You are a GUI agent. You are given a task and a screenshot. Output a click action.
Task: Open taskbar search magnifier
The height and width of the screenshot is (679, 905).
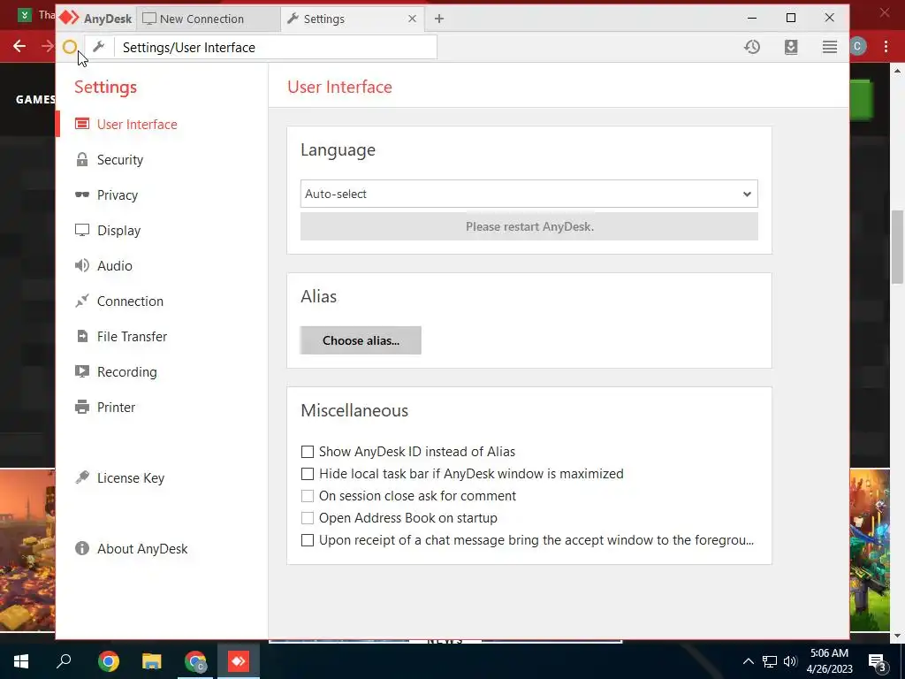tap(64, 661)
